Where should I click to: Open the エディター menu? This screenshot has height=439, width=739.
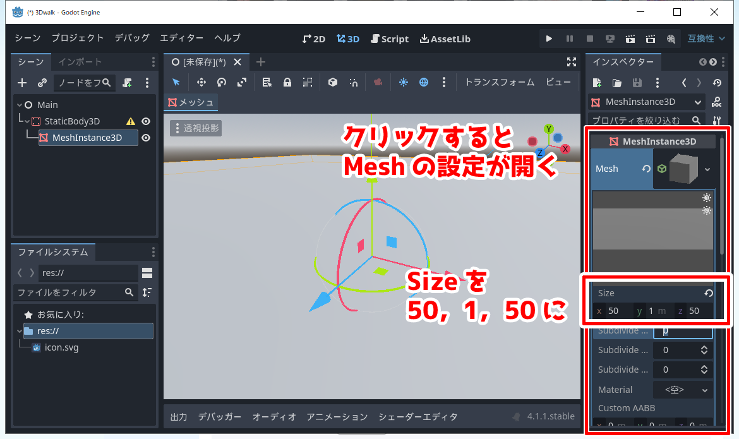pos(181,38)
